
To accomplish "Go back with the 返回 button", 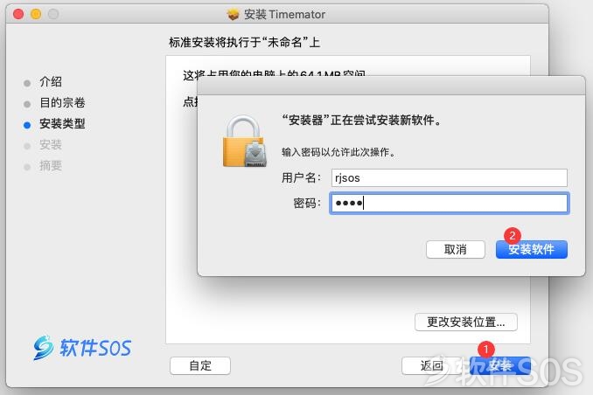I will click(431, 365).
